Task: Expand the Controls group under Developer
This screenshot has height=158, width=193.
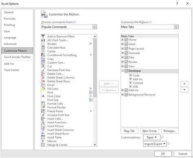Action: [130, 83]
